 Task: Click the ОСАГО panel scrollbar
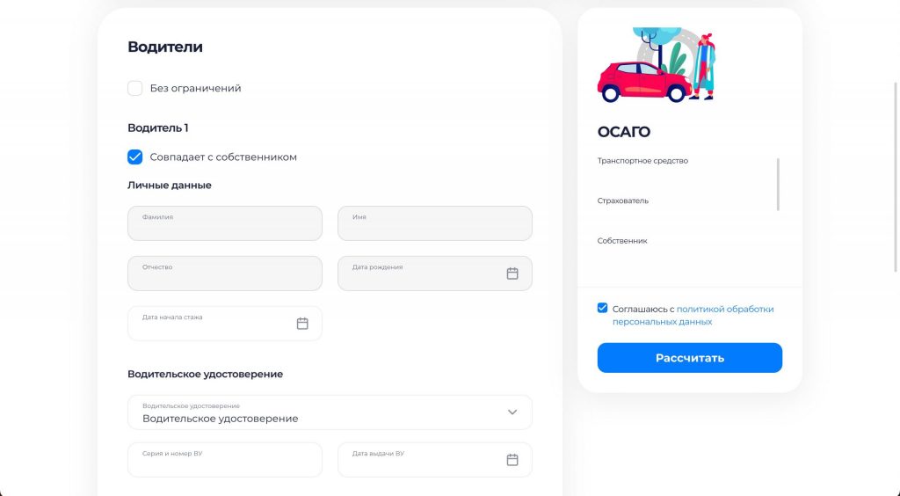779,185
